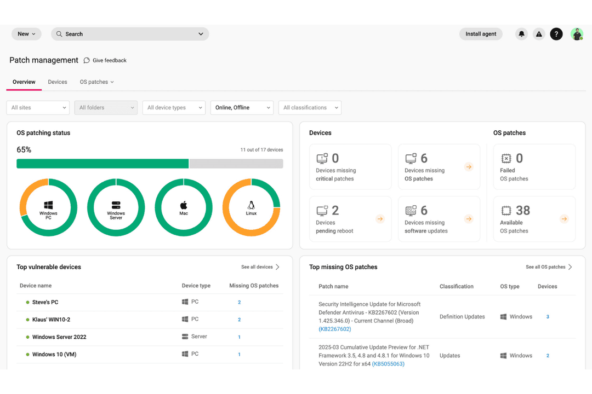Open arrow for Devices missing software updates
Viewport: 592px width, 394px height.
tap(469, 219)
